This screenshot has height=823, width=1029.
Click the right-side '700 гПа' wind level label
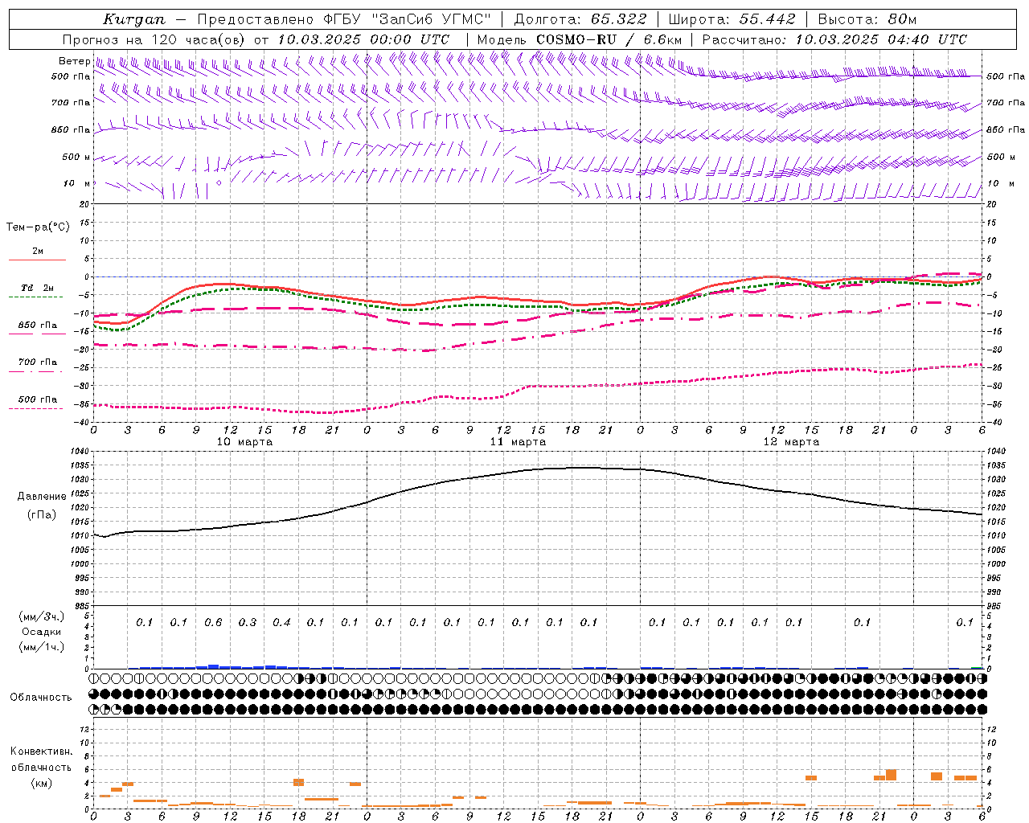(x=1006, y=103)
